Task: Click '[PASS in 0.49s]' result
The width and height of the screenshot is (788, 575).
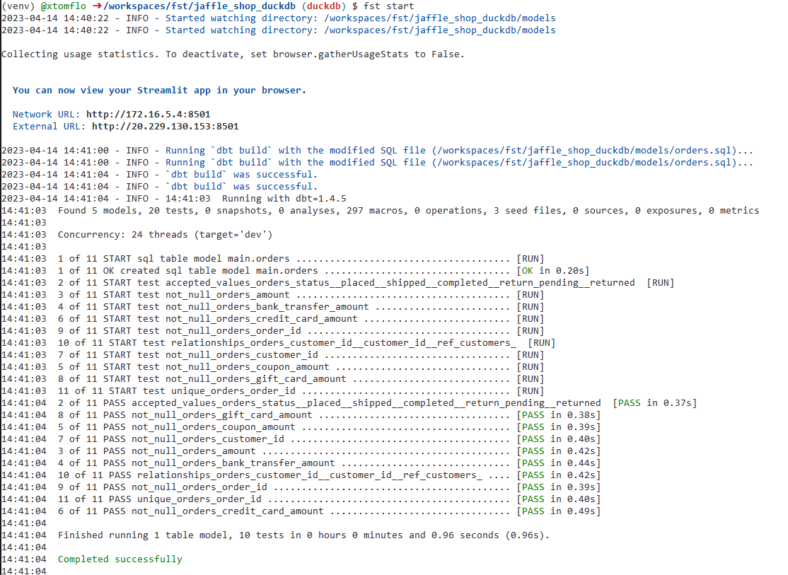Action: click(558, 511)
